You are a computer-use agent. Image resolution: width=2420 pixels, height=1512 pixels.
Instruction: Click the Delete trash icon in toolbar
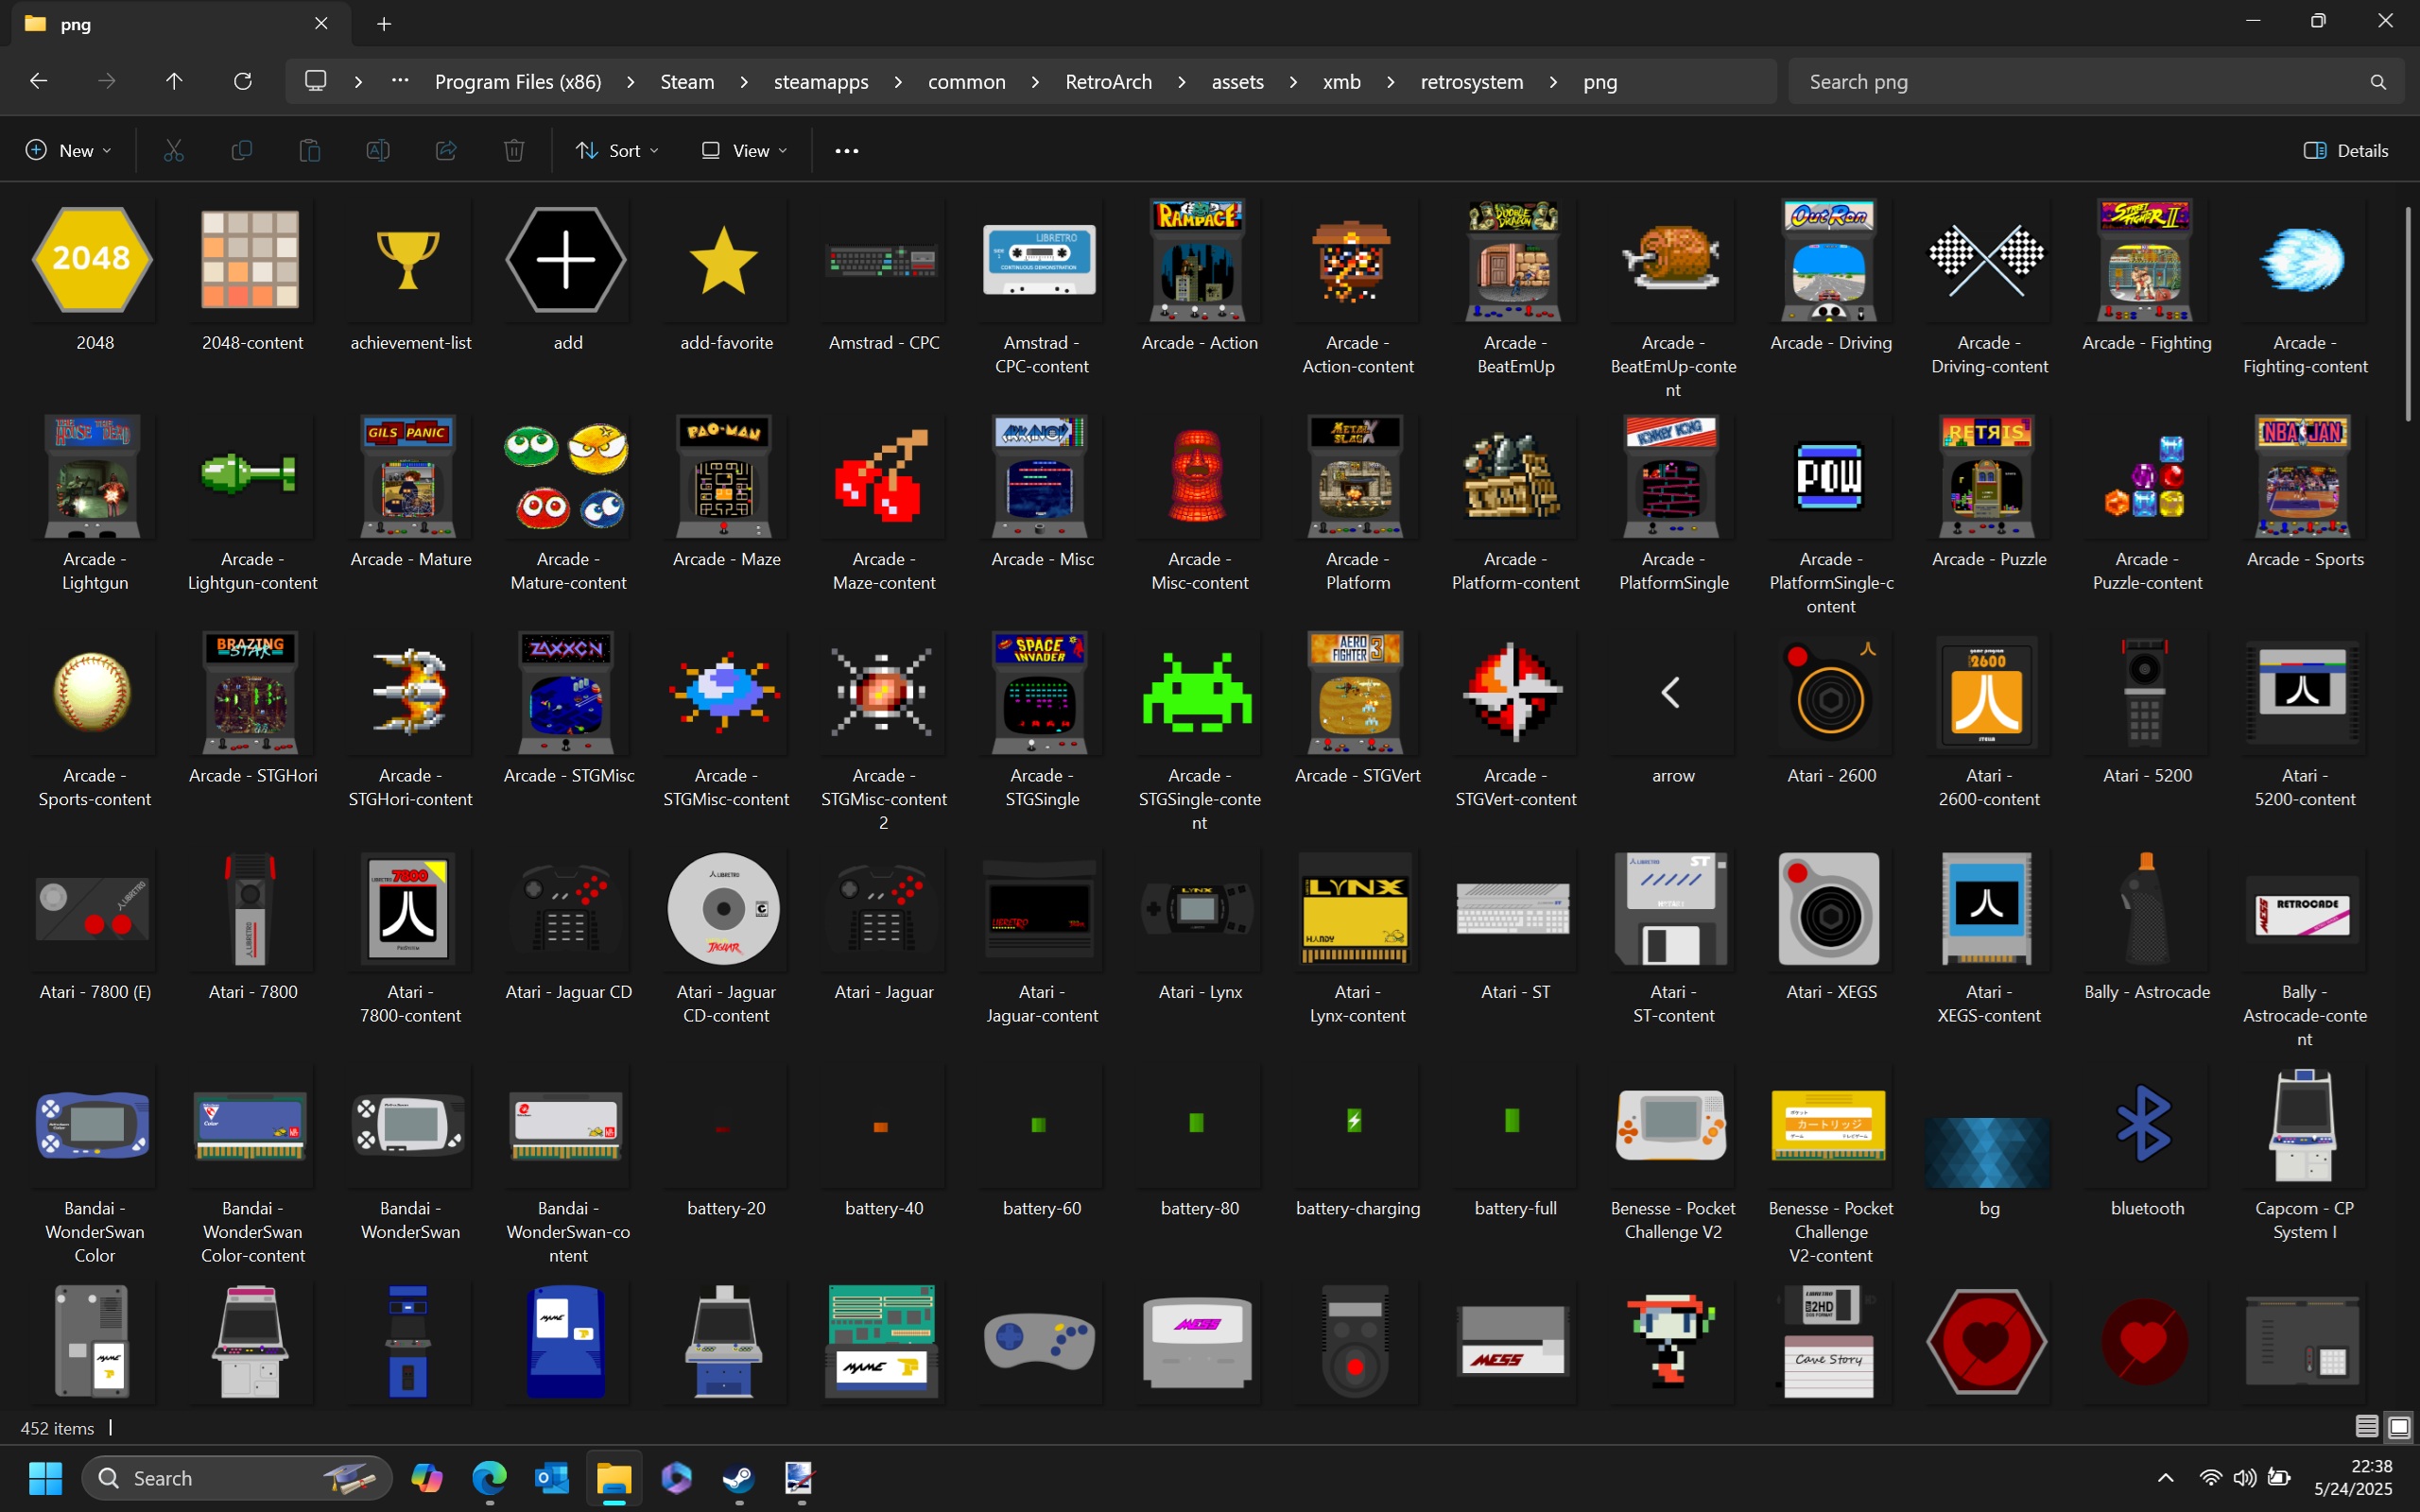click(x=514, y=151)
